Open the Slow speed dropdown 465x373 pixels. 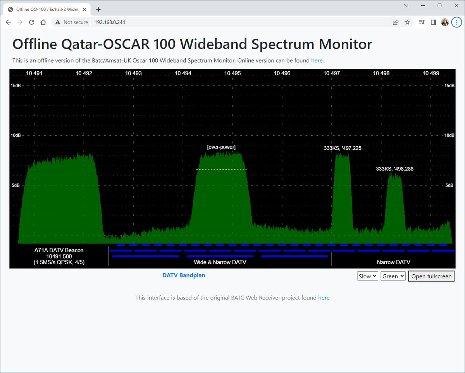367,276
